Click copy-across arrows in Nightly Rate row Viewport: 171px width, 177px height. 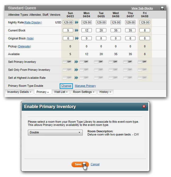pos(77,23)
